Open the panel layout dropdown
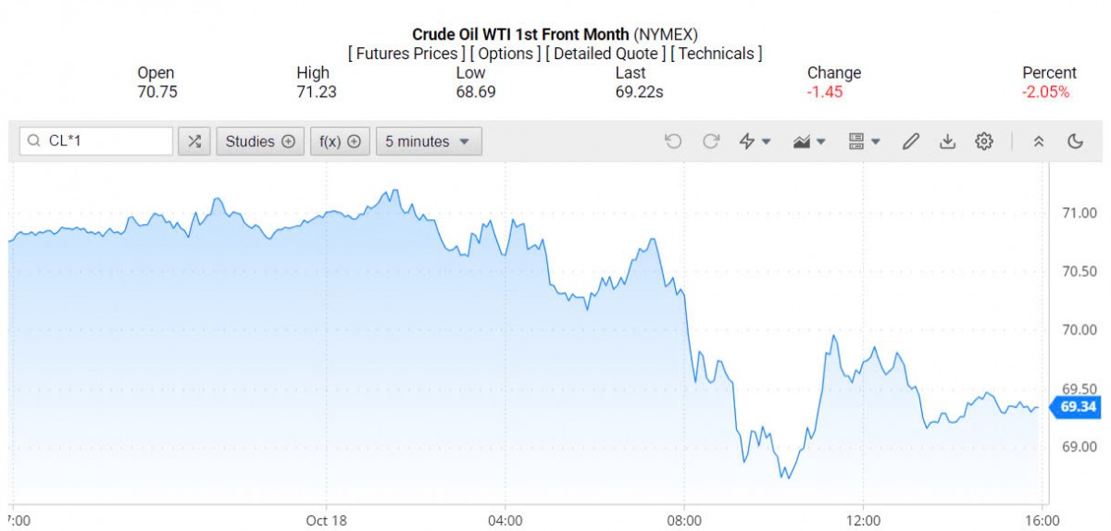The width and height of the screenshot is (1111, 531). pos(864,142)
